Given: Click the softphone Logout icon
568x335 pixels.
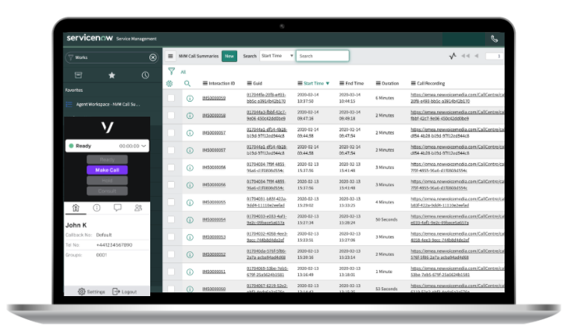Looking at the screenshot, I should (116, 292).
